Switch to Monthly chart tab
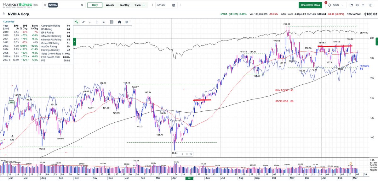Screen dimensions: 378x181 (x=125, y=5)
